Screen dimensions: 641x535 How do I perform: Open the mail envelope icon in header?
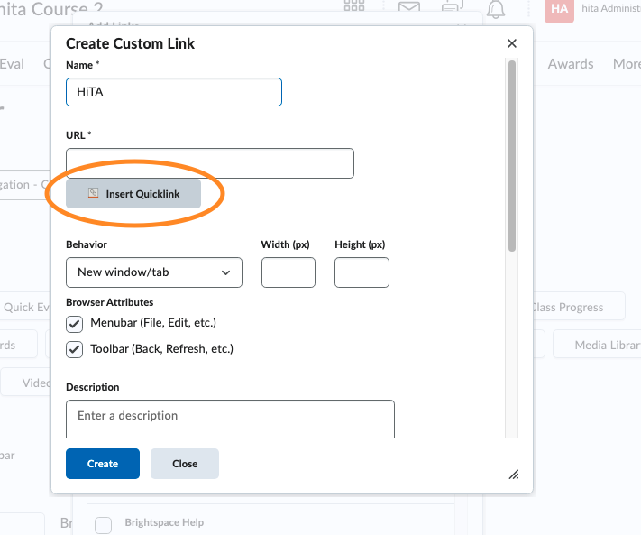click(x=409, y=7)
